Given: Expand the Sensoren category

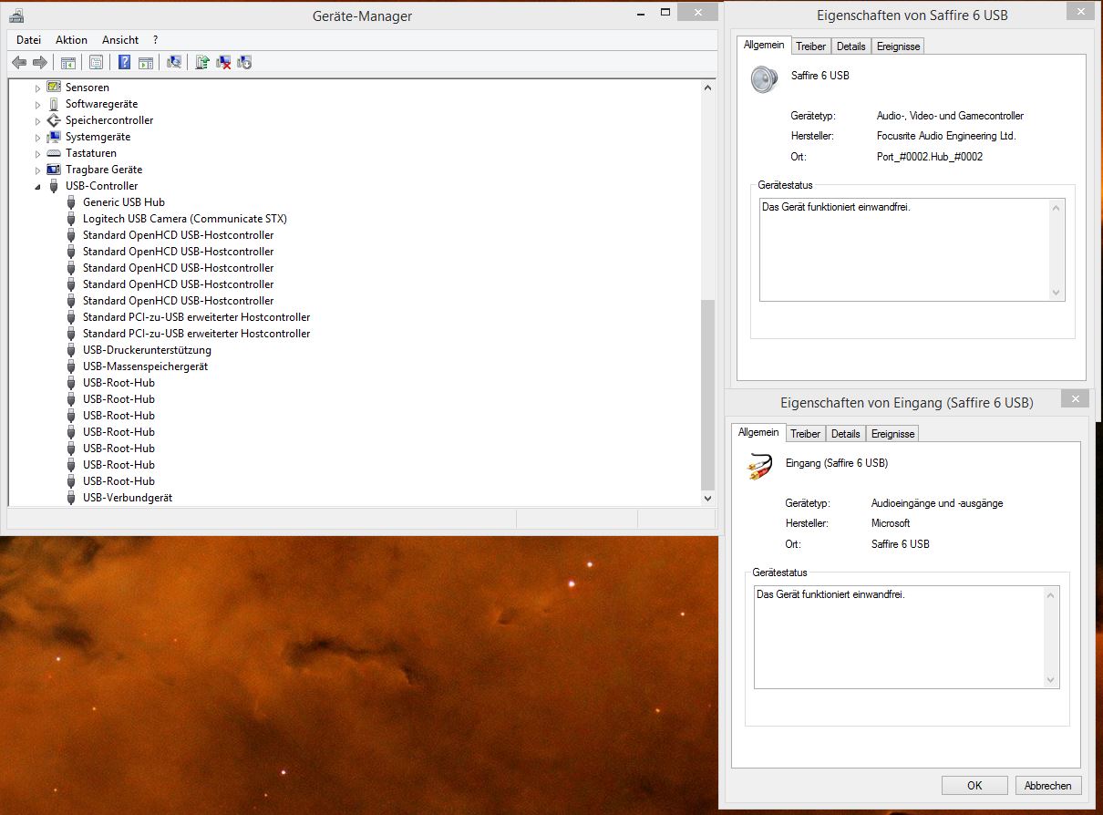Looking at the screenshot, I should (38, 88).
